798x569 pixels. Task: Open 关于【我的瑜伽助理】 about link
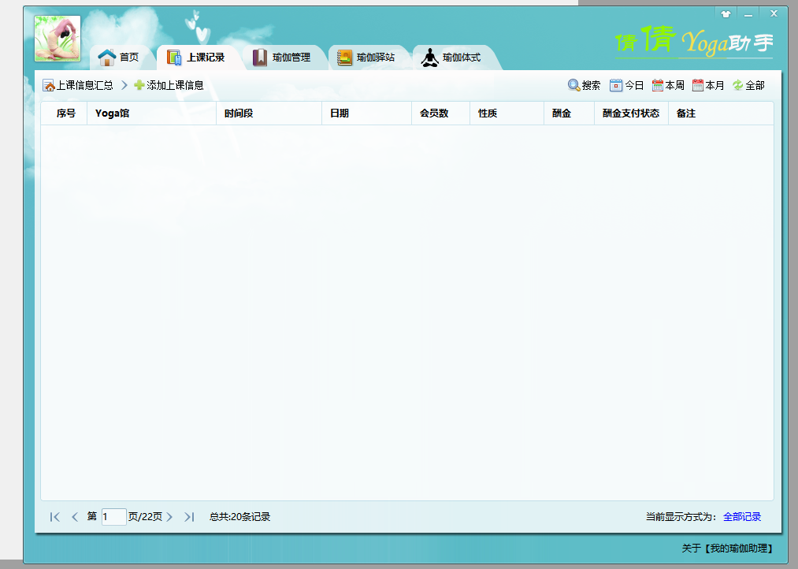pyautogui.click(x=726, y=549)
